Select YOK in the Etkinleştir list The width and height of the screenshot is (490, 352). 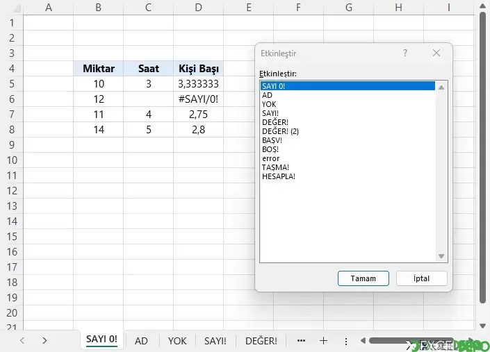348,104
